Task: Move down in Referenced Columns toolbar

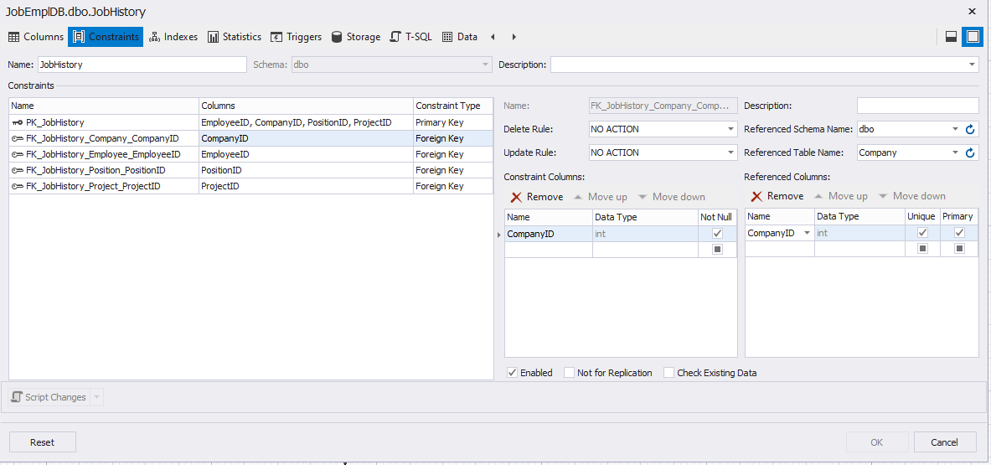Action: [911, 196]
